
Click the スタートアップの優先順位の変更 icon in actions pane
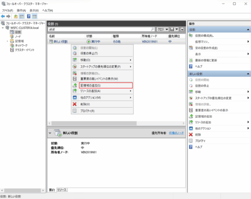(191, 98)
